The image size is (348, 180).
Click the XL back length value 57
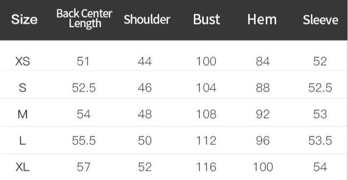point(84,167)
